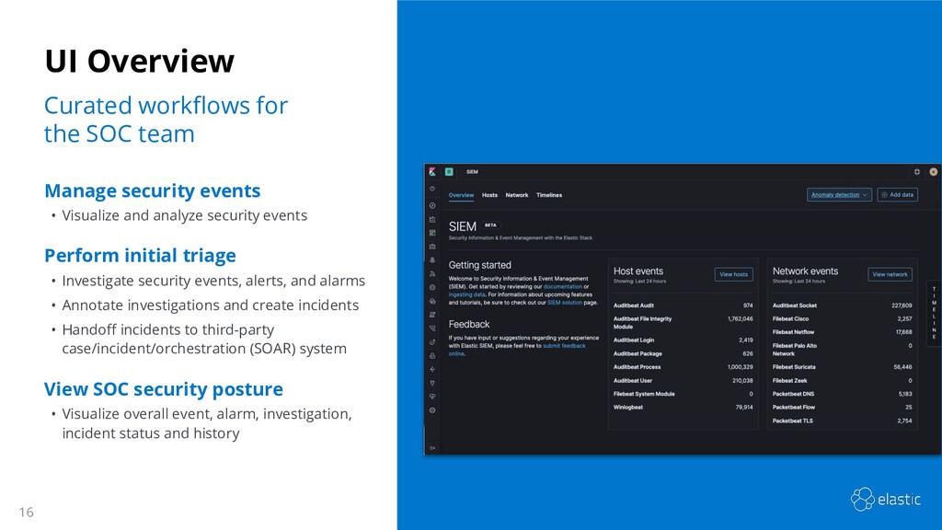The width and height of the screenshot is (942, 530).
Task: Open Management gear icon in sidebar
Action: pos(432,410)
